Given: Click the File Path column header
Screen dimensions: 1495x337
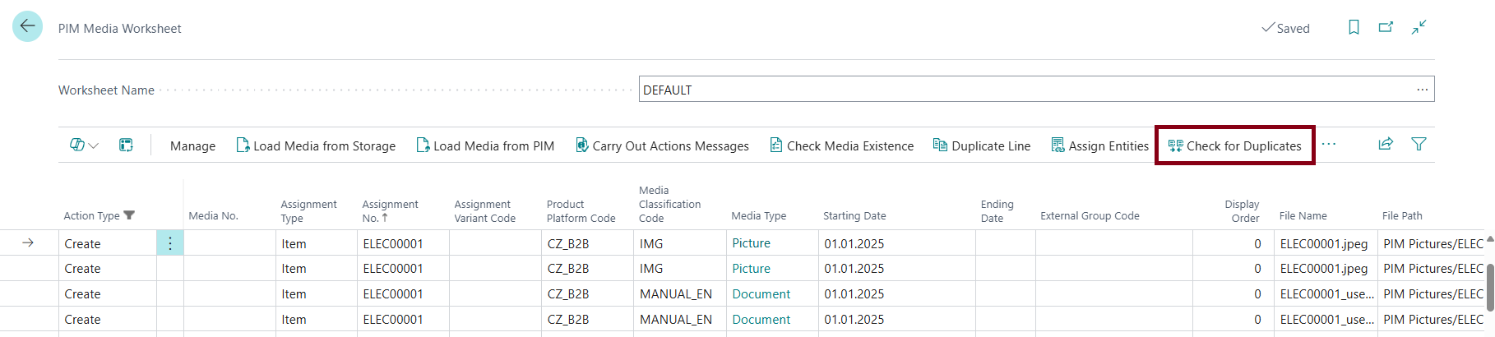Looking at the screenshot, I should (1402, 215).
